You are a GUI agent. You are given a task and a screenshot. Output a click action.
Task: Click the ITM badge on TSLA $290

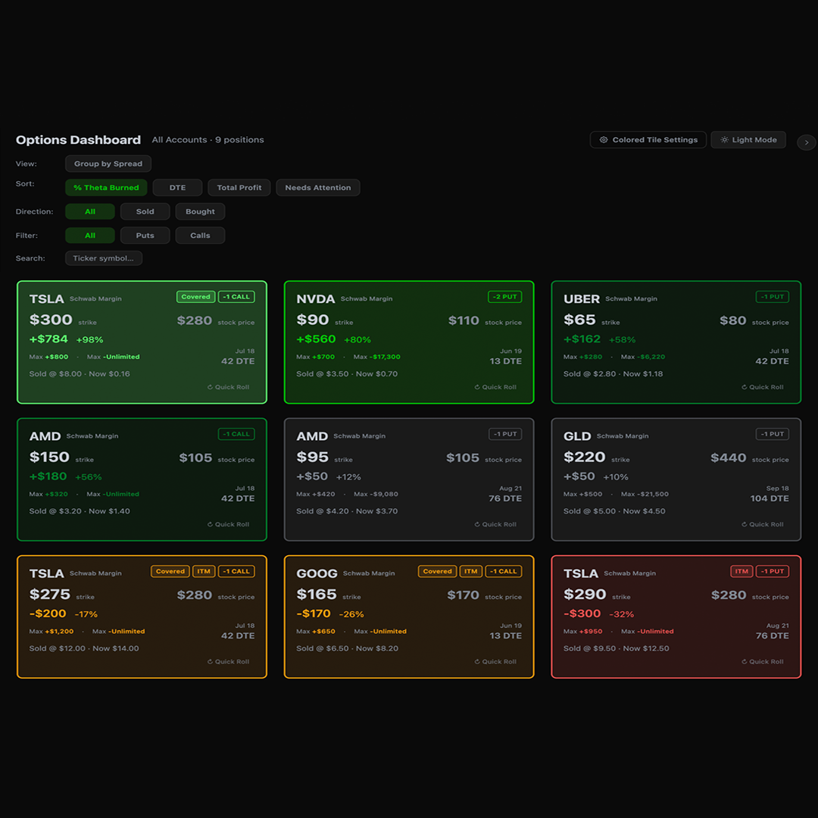tap(742, 571)
